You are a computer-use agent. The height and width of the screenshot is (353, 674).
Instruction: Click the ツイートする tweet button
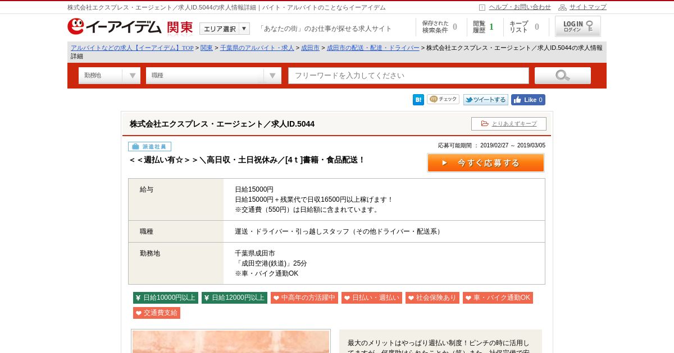486,100
